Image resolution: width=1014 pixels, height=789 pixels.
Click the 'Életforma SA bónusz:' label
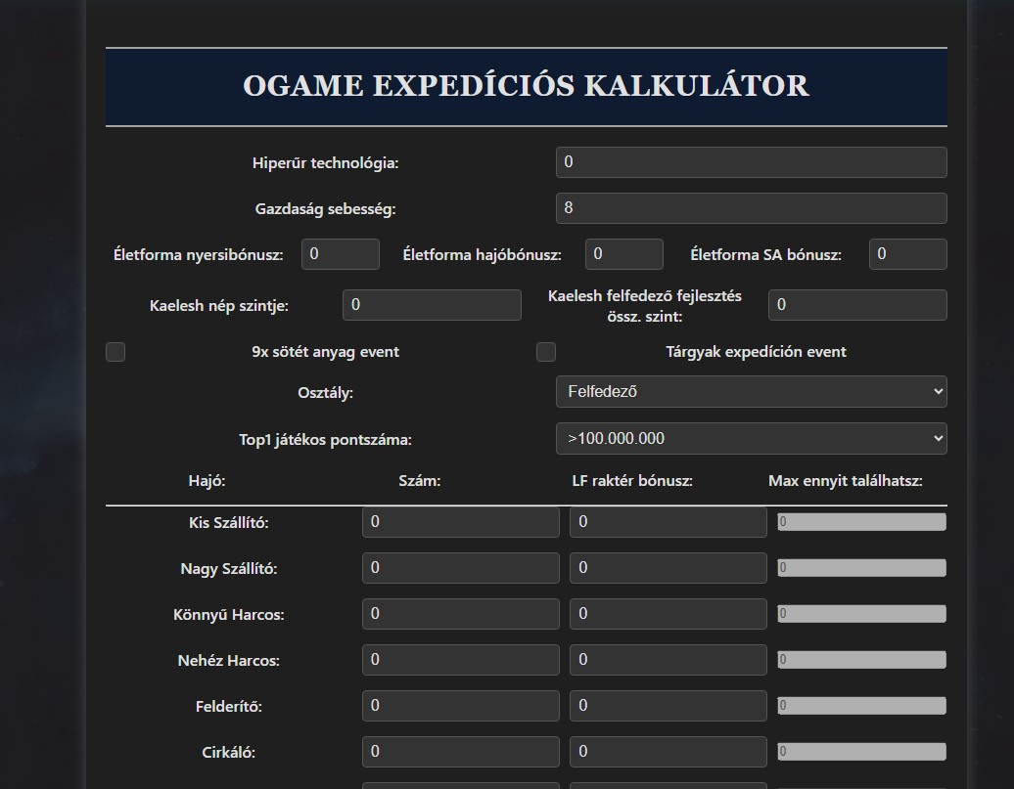click(x=765, y=254)
